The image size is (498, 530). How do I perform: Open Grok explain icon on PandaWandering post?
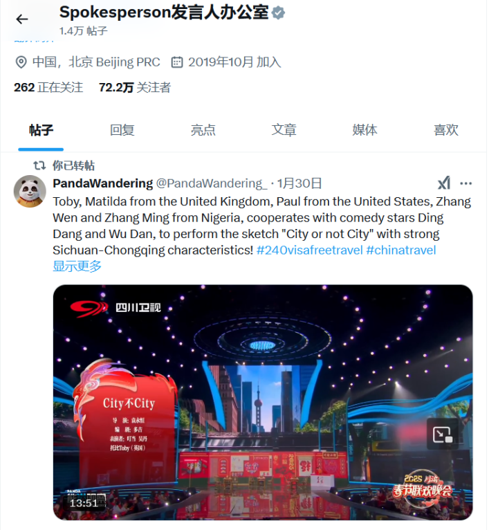click(x=444, y=183)
